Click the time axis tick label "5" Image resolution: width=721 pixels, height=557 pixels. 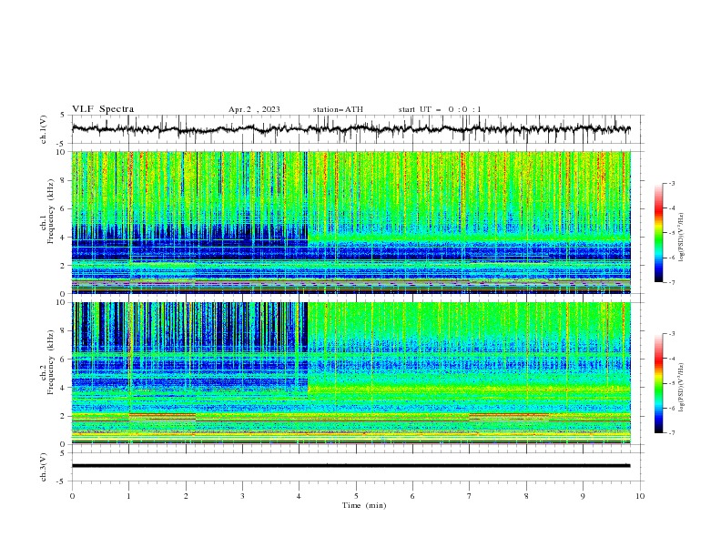[x=356, y=496]
